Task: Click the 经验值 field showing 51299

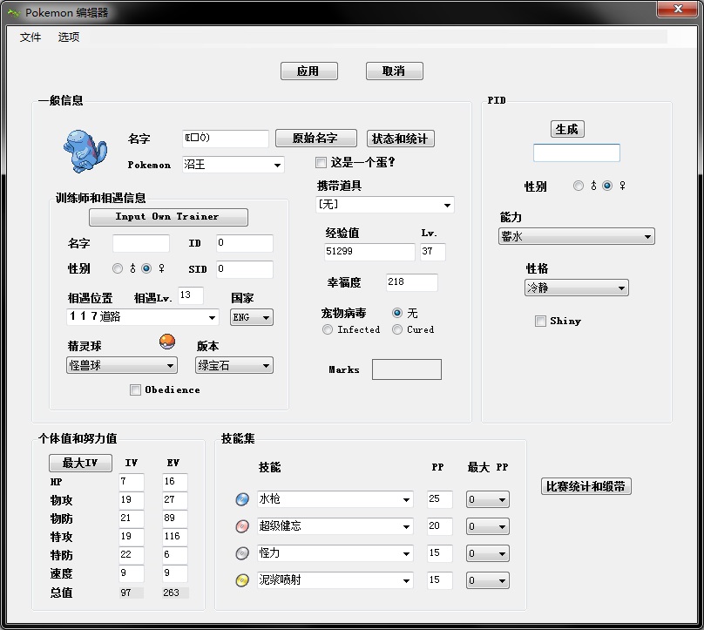Action: [369, 252]
